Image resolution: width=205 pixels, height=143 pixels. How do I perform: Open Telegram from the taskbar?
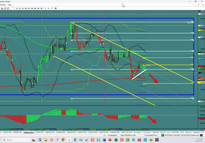pos(133,140)
